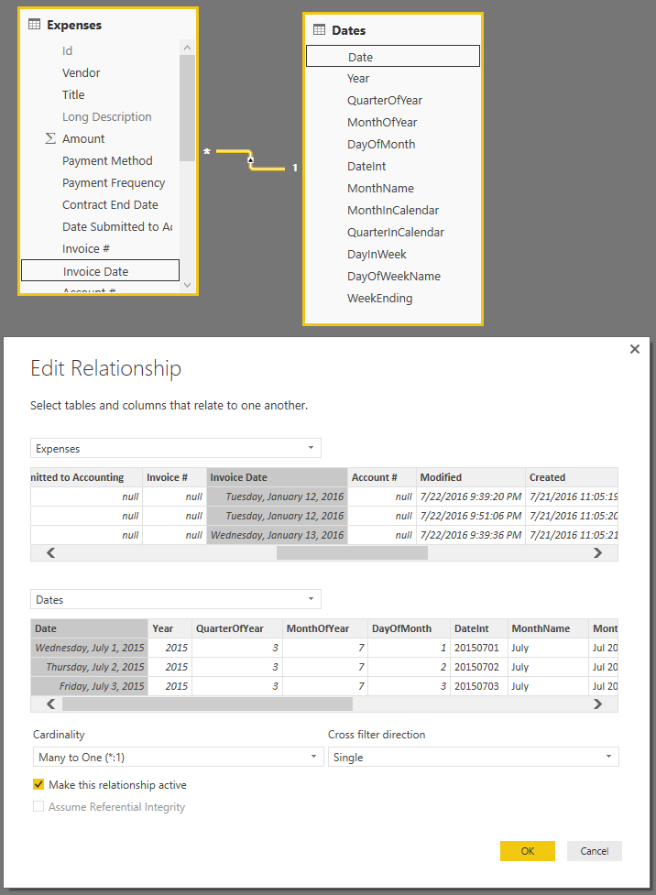Image resolution: width=656 pixels, height=895 pixels.
Task: Select Year field in Dates table
Action: click(x=358, y=78)
